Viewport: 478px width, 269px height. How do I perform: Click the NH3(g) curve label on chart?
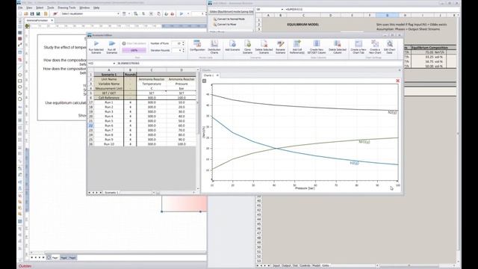pos(364,142)
